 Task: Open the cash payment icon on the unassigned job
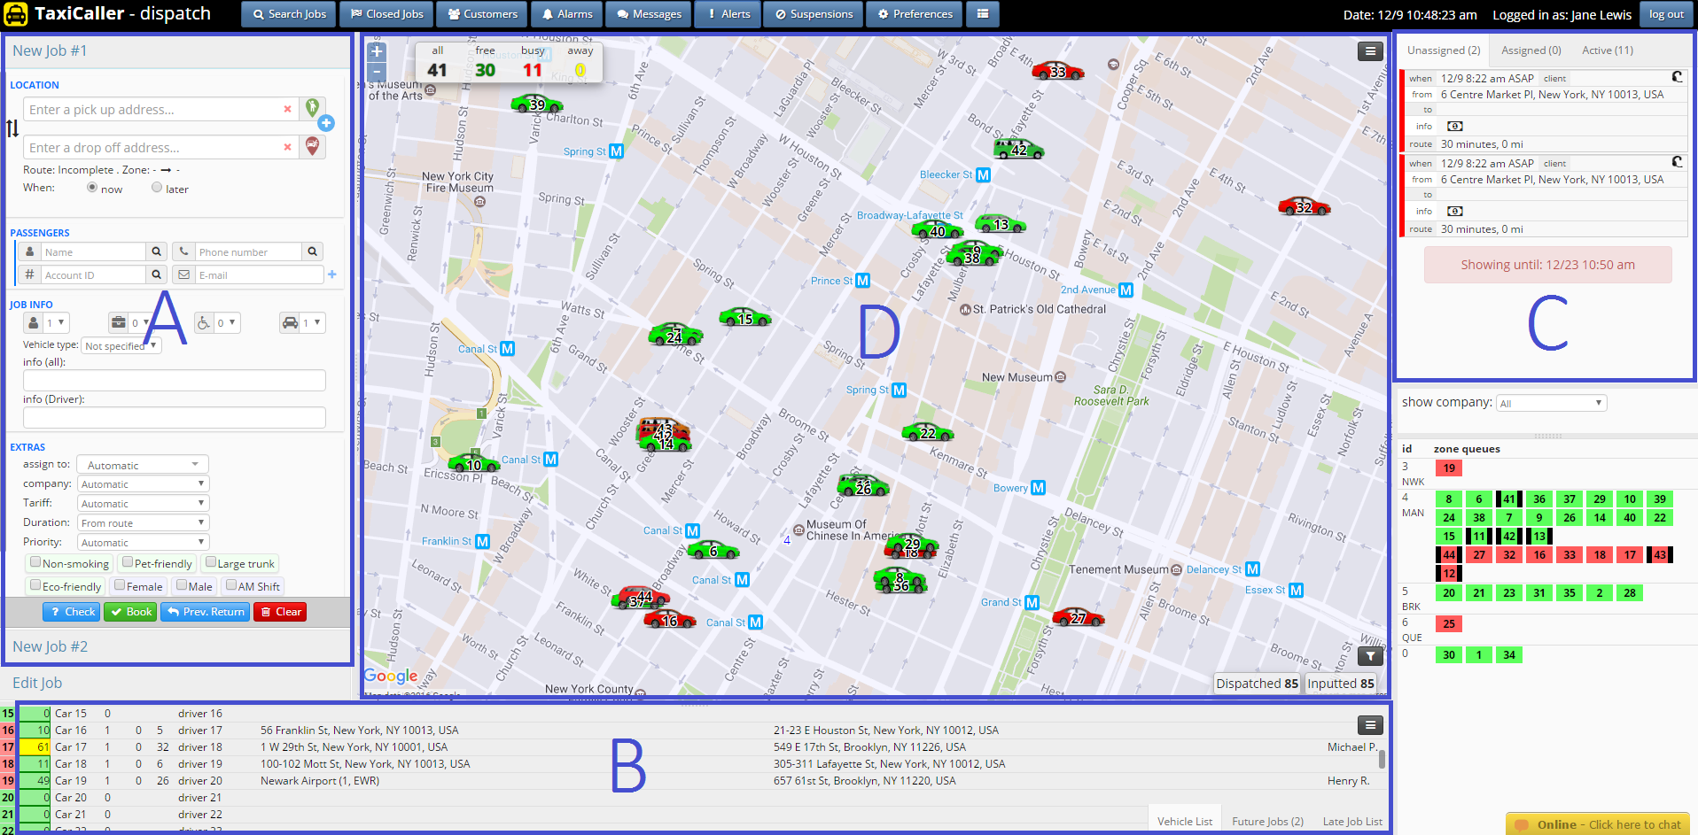pyautogui.click(x=1454, y=126)
